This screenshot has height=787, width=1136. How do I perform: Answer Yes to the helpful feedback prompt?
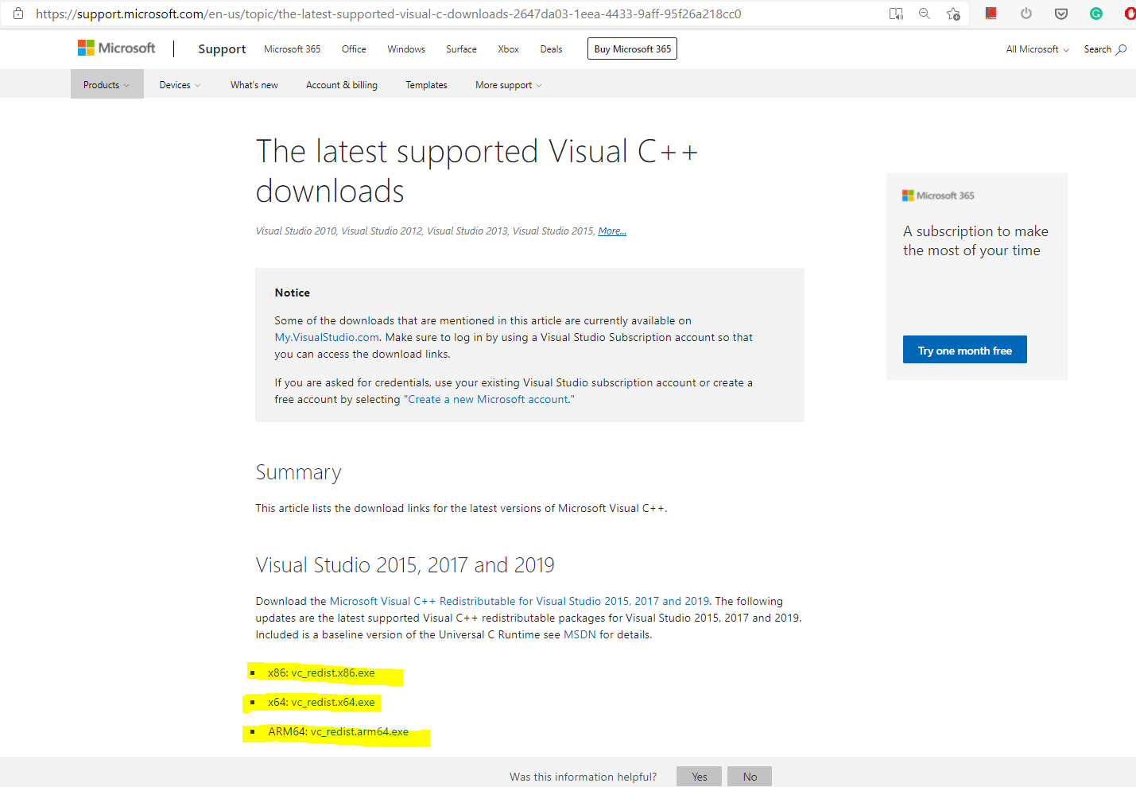pos(699,777)
